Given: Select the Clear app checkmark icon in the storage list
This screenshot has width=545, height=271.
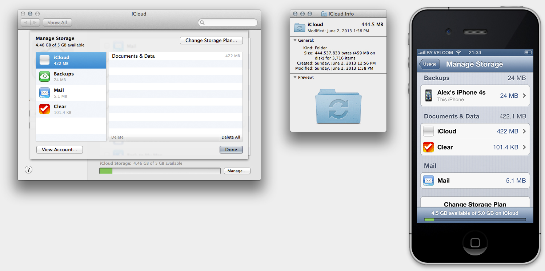Looking at the screenshot, I should (44, 109).
